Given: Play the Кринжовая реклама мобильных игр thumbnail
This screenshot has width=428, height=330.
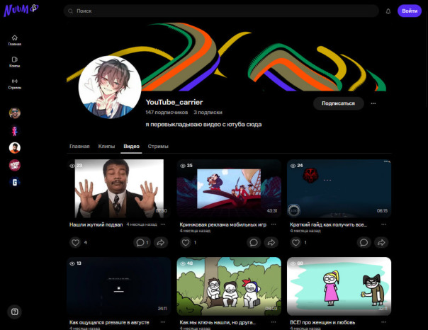Looking at the screenshot, I should (229, 188).
